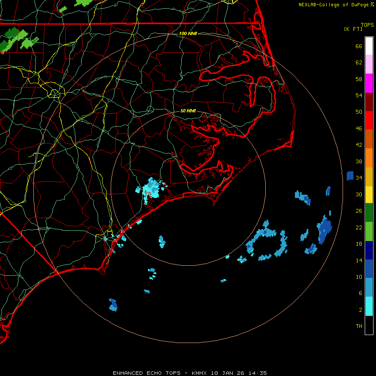The height and width of the screenshot is (376, 376).
Task: Click the legend value 14
Action: [359, 260]
